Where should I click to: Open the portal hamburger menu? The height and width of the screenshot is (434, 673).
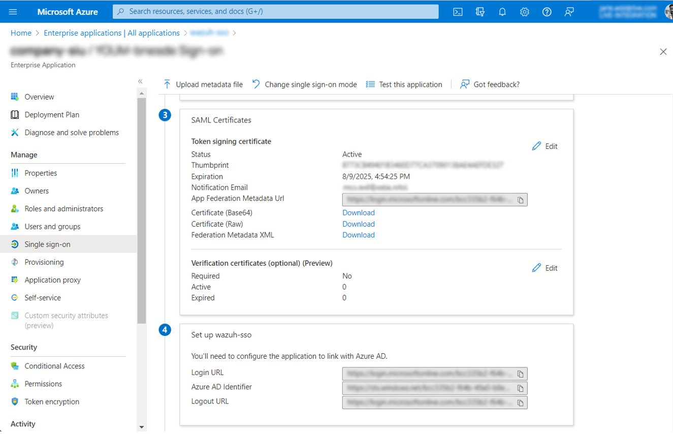(x=13, y=12)
